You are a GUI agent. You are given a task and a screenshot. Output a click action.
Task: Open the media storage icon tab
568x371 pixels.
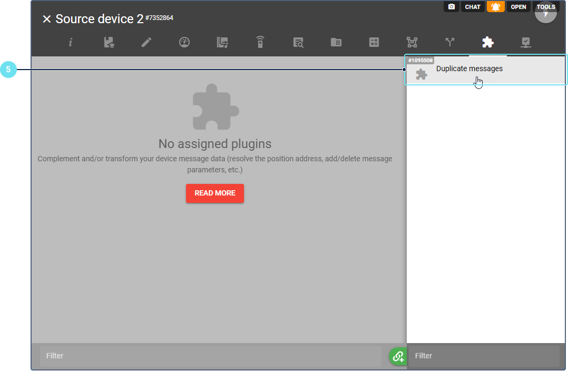[x=222, y=43]
